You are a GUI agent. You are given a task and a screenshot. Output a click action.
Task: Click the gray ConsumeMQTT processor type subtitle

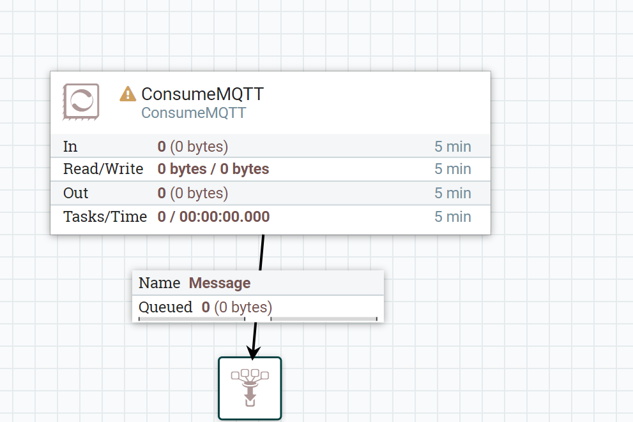click(194, 113)
